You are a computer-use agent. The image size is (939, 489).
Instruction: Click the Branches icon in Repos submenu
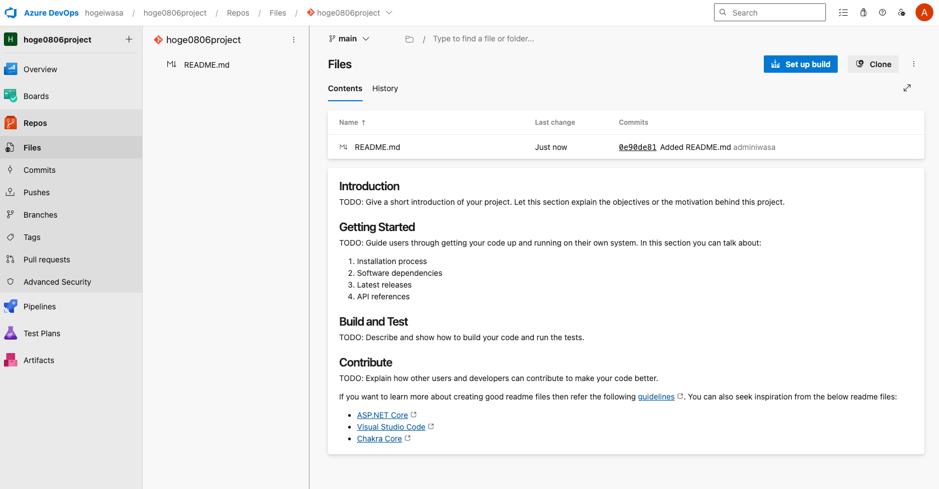[10, 214]
